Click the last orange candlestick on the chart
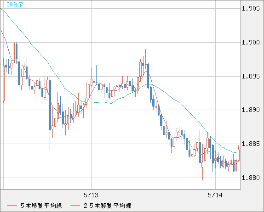 pos(239,154)
